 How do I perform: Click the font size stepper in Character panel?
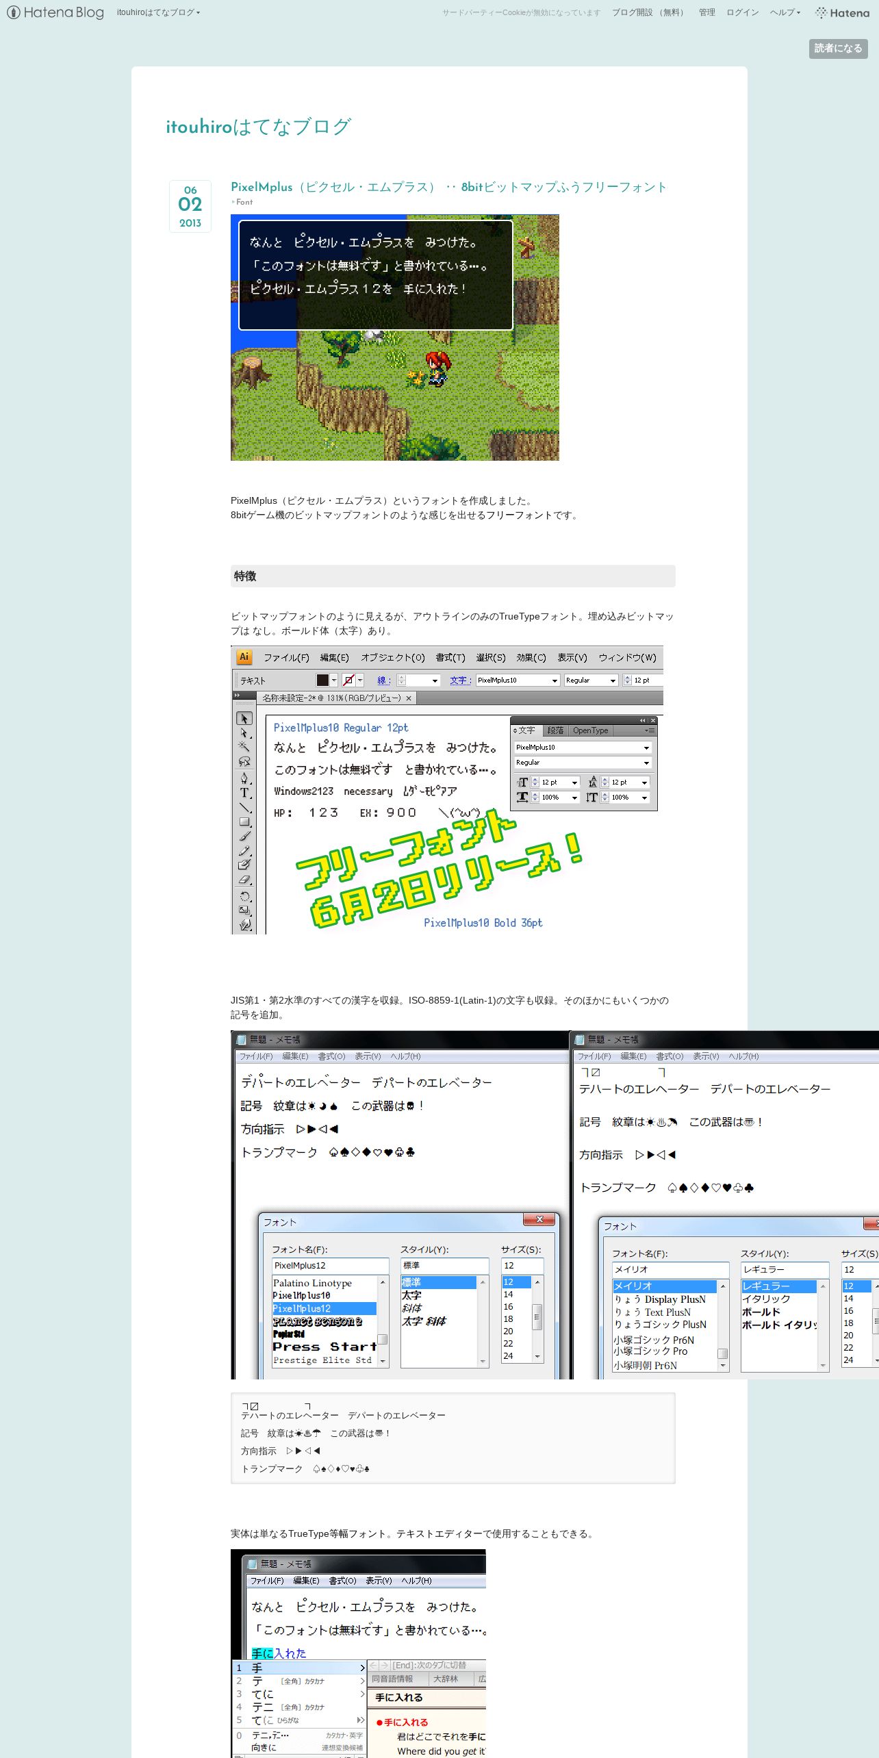tap(535, 782)
